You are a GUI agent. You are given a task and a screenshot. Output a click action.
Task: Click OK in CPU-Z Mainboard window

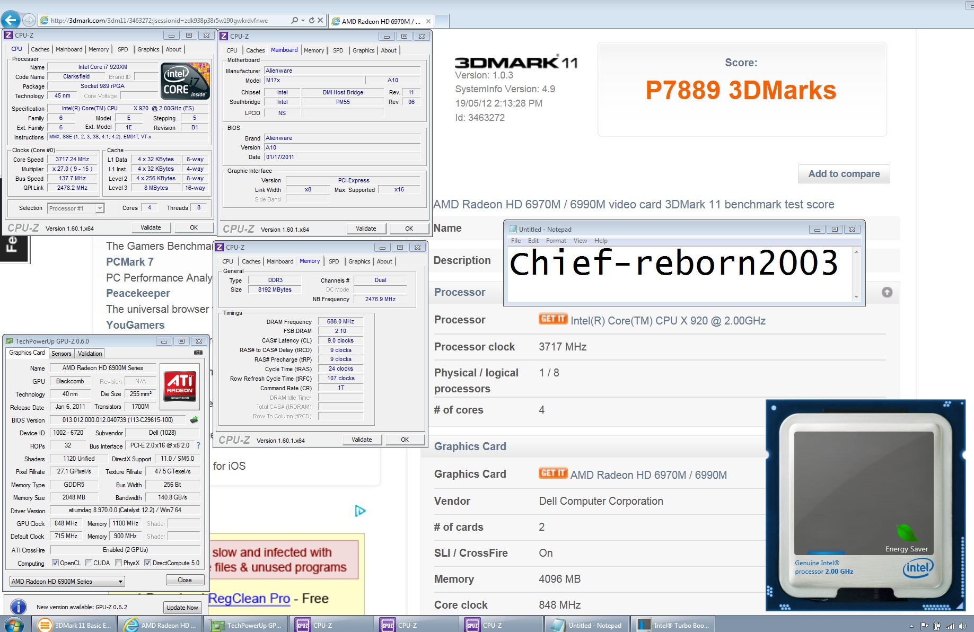pos(409,229)
